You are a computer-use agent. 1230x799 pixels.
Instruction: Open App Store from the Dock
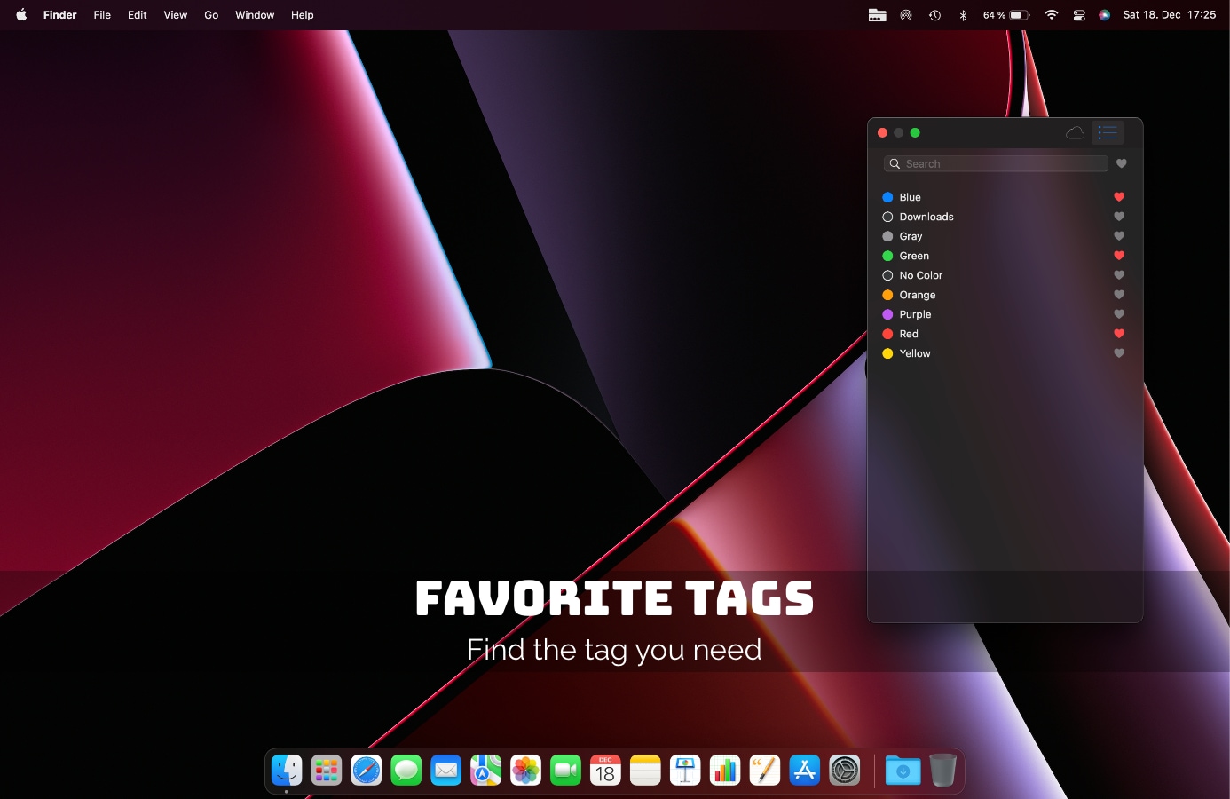coord(805,771)
